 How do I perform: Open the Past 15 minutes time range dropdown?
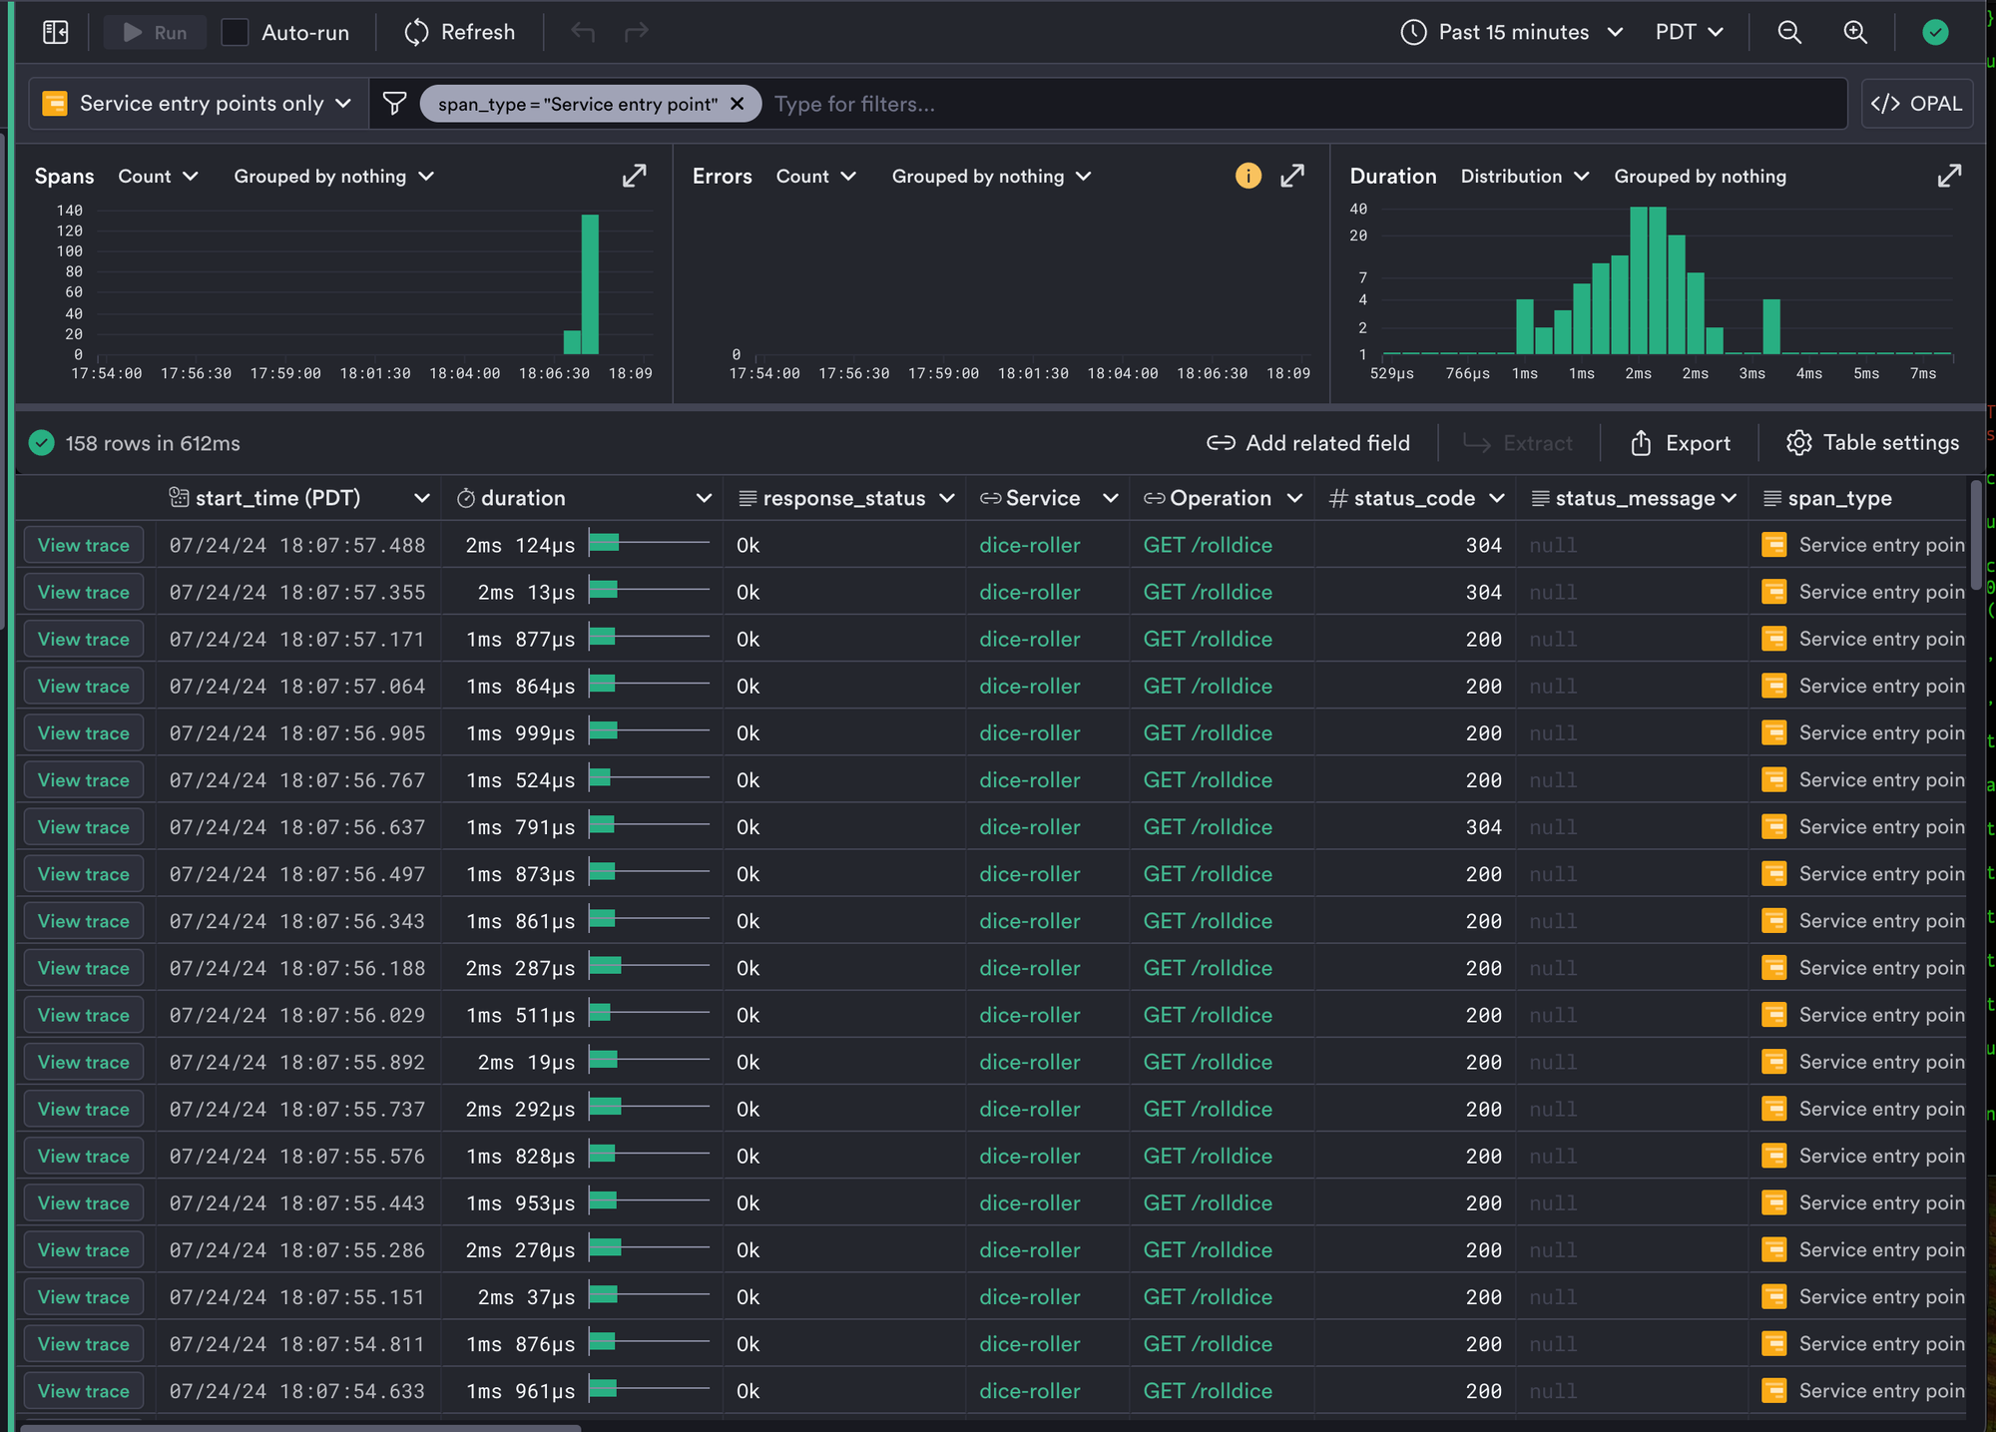pyautogui.click(x=1511, y=32)
